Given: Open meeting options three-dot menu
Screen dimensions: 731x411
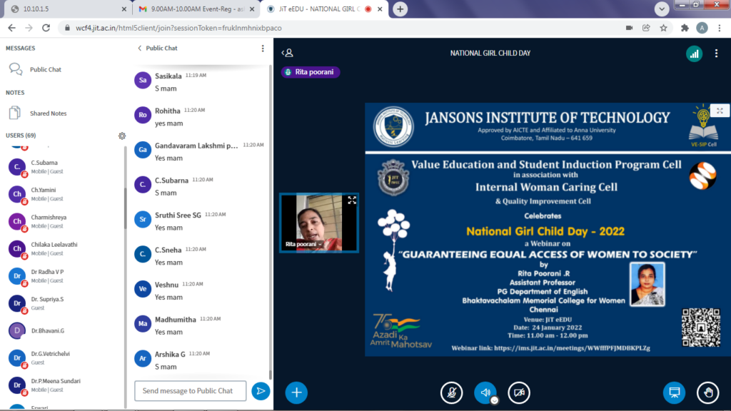Looking at the screenshot, I should coord(716,54).
